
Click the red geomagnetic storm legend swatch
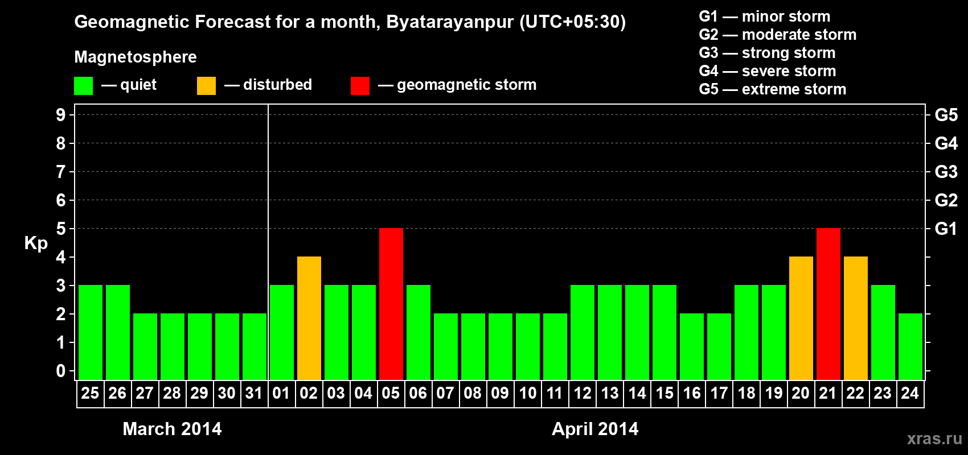pos(360,86)
